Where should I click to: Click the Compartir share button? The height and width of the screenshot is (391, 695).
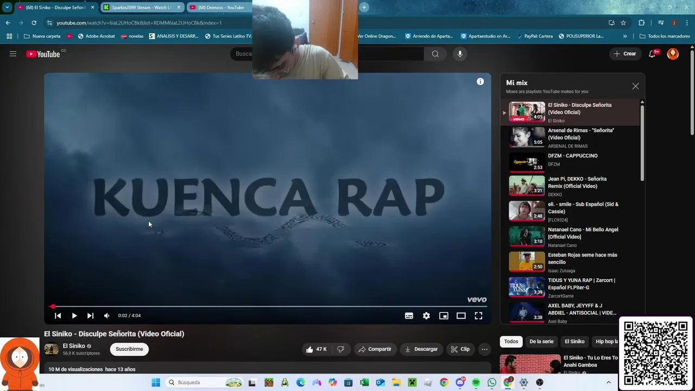[x=375, y=349]
